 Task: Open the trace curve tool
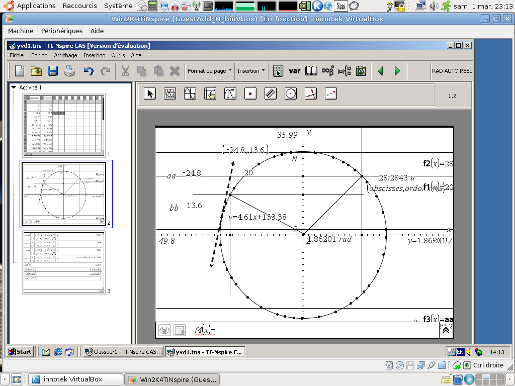pyautogui.click(x=230, y=94)
